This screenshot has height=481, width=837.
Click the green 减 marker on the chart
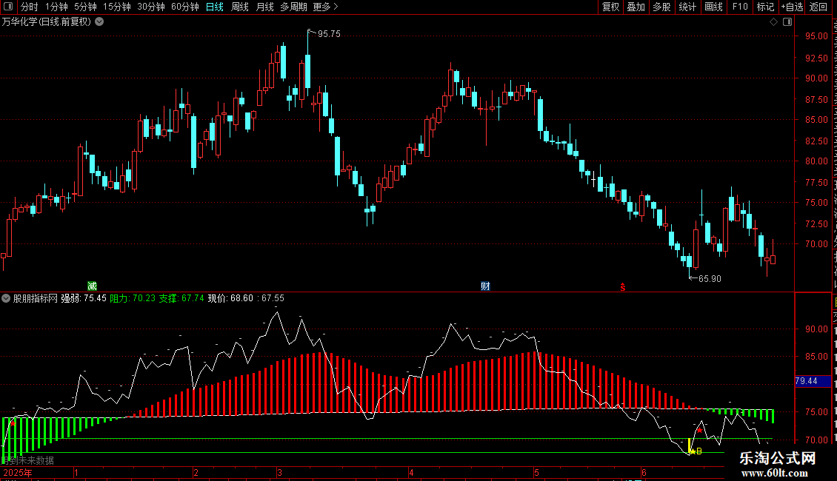92,286
